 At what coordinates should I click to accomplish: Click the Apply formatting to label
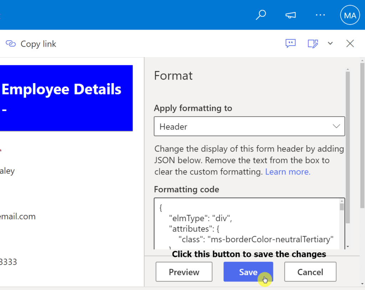[x=193, y=108]
